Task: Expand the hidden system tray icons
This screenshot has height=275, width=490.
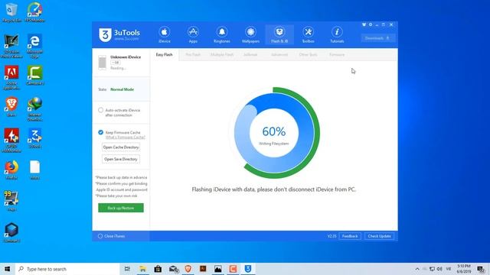Action: coord(417,269)
